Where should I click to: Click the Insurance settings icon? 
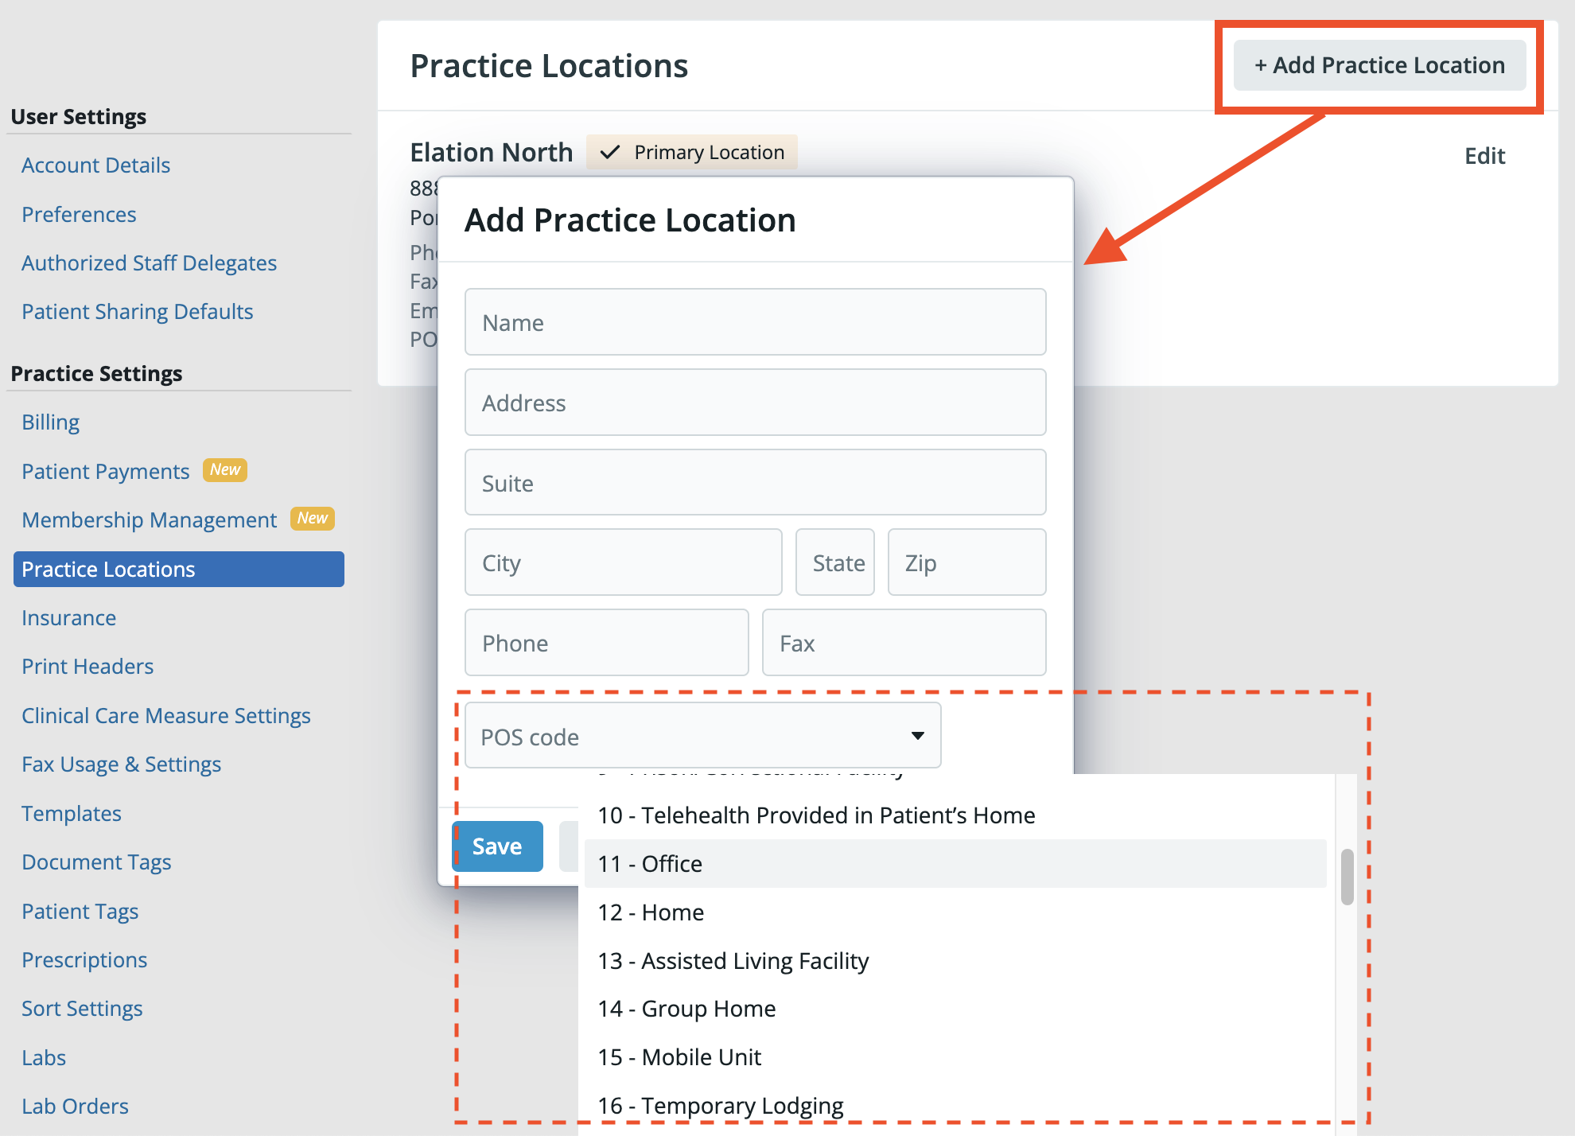70,617
